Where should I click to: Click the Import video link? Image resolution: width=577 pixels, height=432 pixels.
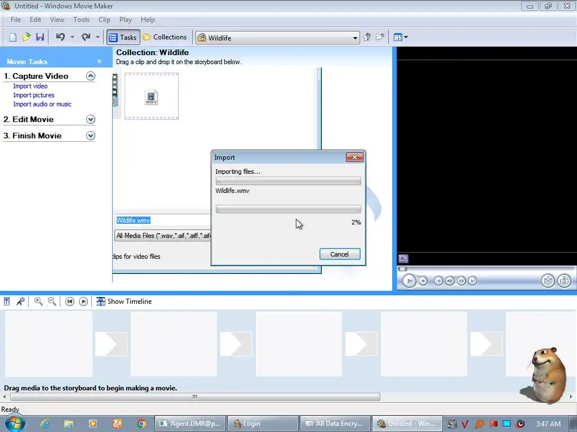tap(30, 86)
